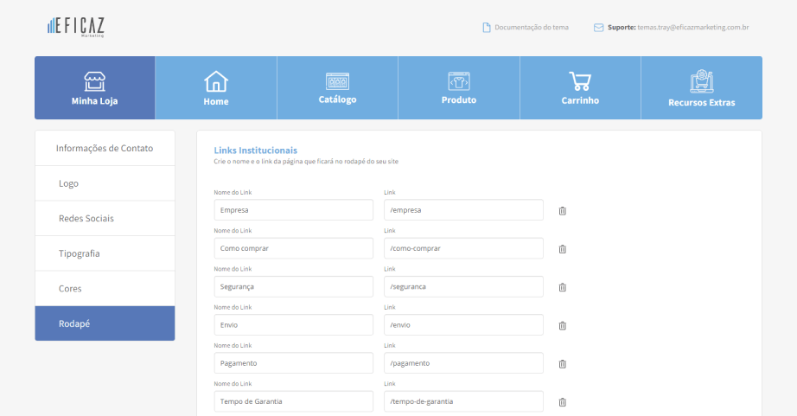Screen dimensions: 797x416
Task: Open the Logo sidebar section
Action: tap(105, 183)
